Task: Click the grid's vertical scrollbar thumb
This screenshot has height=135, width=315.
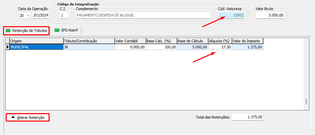Action: (x=306, y=102)
